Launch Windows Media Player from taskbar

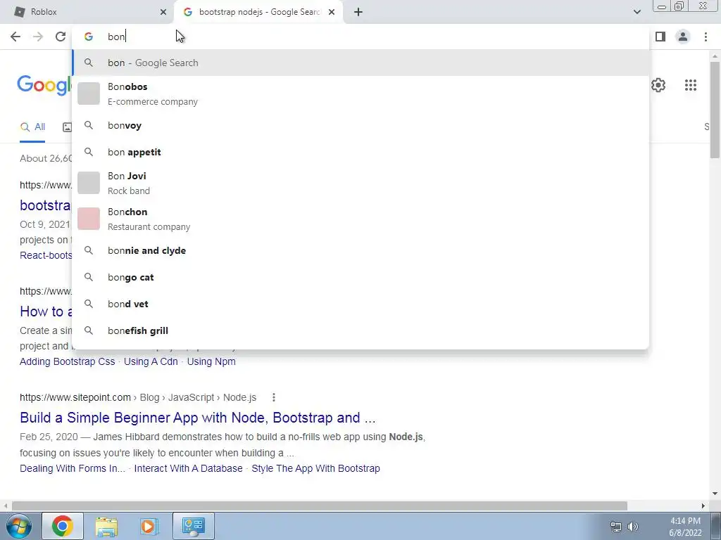coord(149,526)
